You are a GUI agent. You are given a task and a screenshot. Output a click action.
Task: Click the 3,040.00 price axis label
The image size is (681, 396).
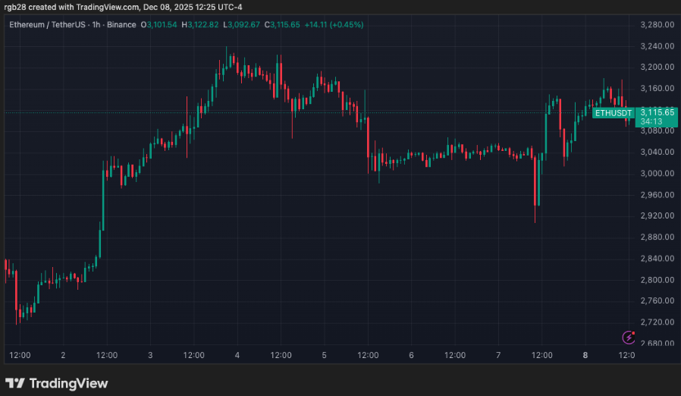(x=657, y=152)
